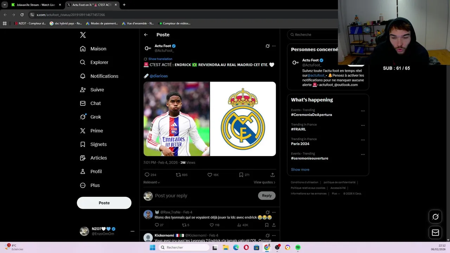Image resolution: width=450 pixels, height=253 pixels.
Task: Open the Plus more menu
Action: point(90,185)
